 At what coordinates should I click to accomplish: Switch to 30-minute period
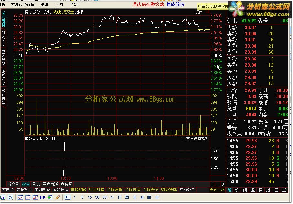[97, 197]
